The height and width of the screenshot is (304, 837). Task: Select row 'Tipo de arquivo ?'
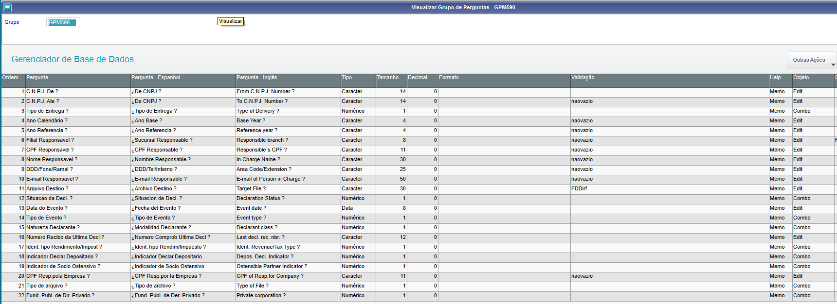[418, 286]
